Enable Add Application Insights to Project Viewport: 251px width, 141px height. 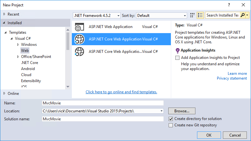(177, 58)
